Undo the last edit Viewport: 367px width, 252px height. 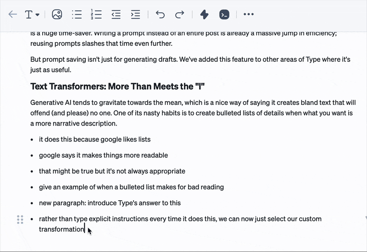(160, 14)
